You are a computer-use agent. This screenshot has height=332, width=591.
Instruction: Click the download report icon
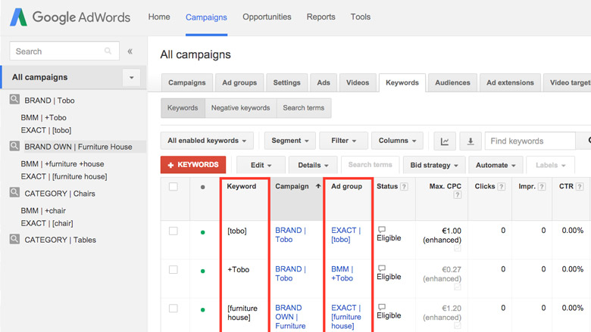pos(471,141)
